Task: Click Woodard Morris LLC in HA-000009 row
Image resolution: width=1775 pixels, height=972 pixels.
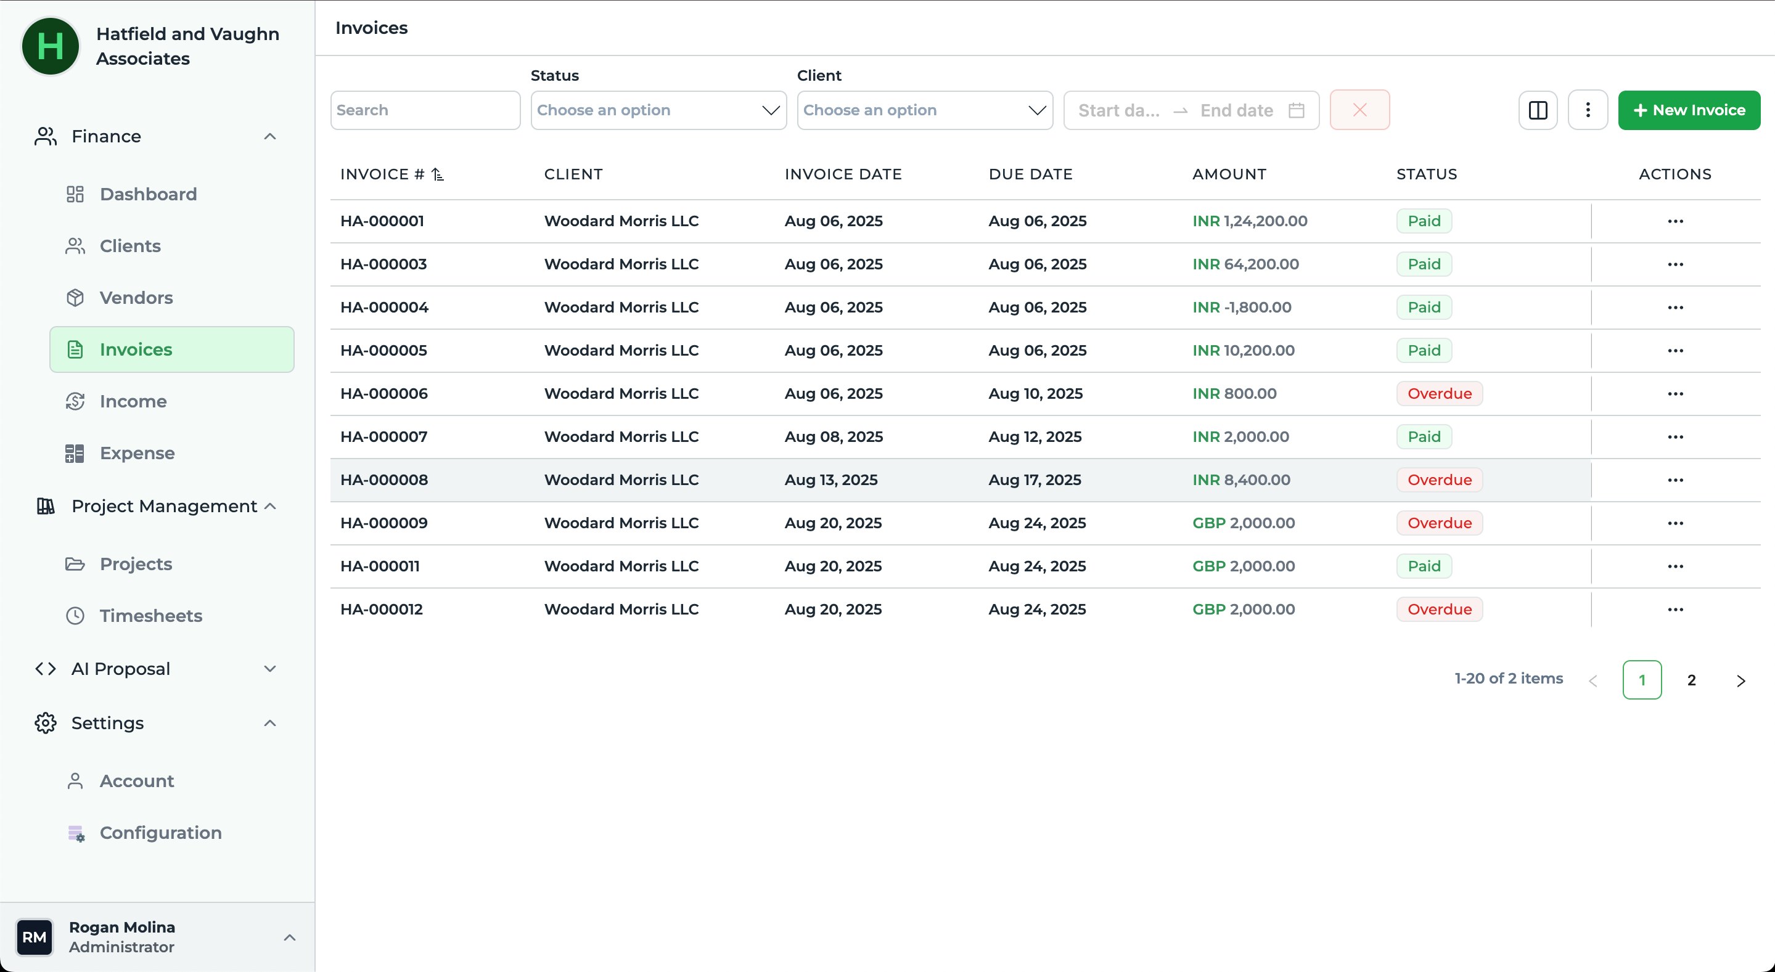Action: (x=621, y=523)
